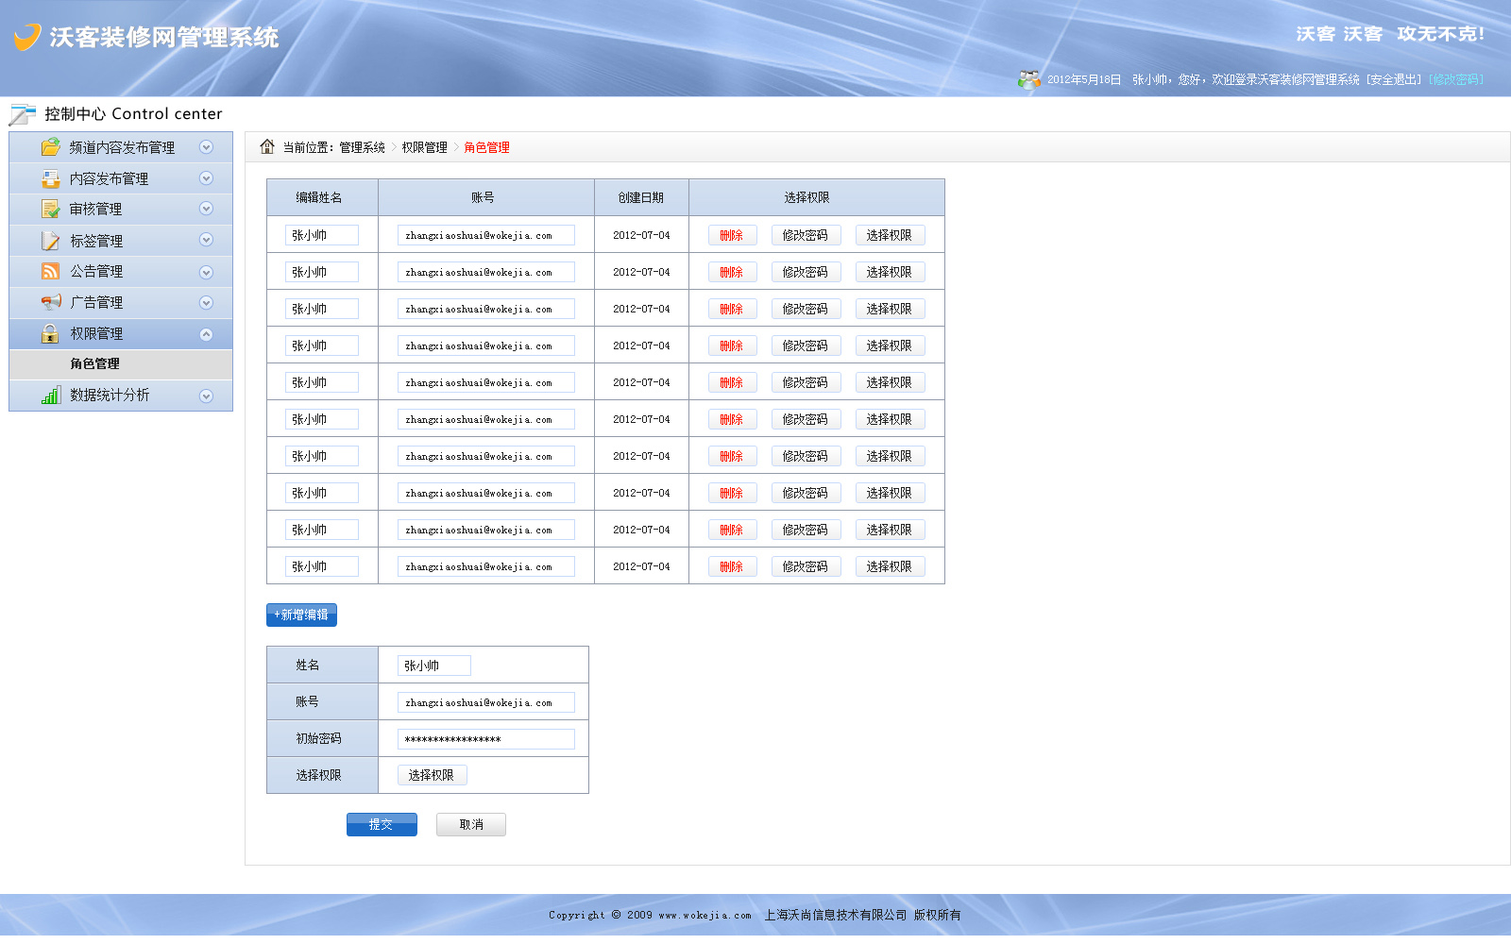The height and width of the screenshot is (944, 1511).
Task: Click 角色管理 in the breadcrumb
Action: pyautogui.click(x=487, y=147)
